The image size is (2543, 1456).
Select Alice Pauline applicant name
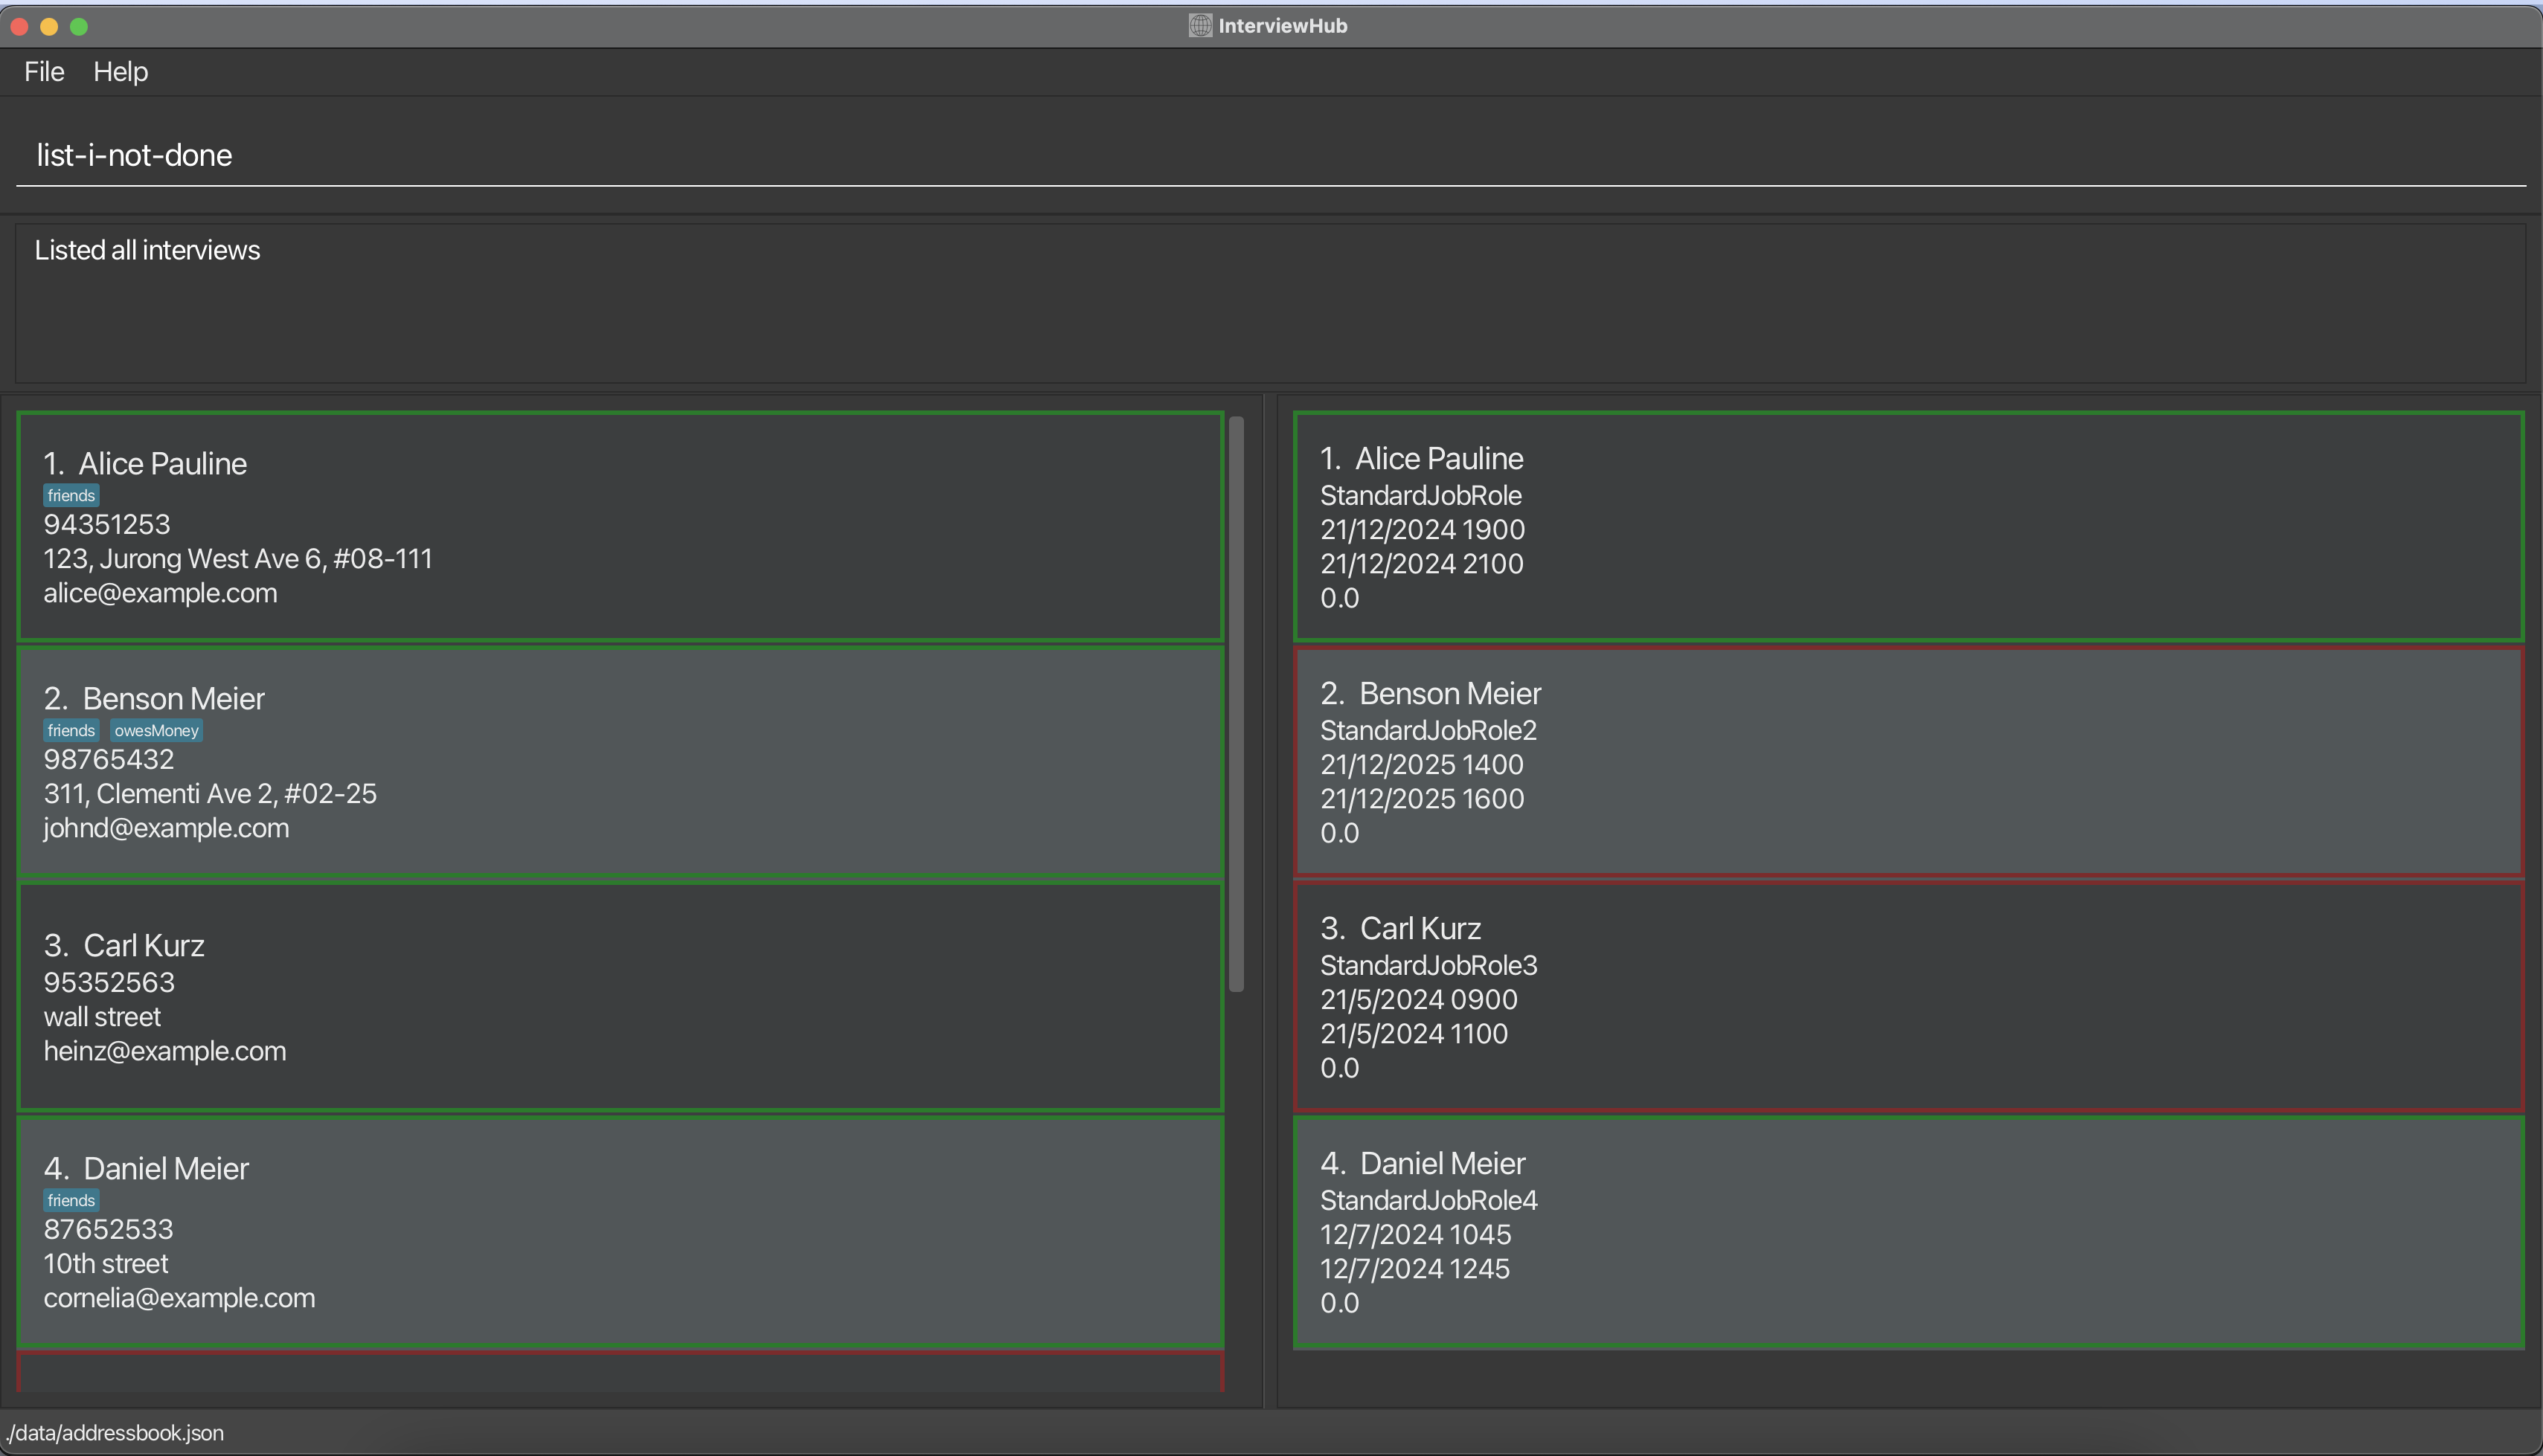pos(163,463)
